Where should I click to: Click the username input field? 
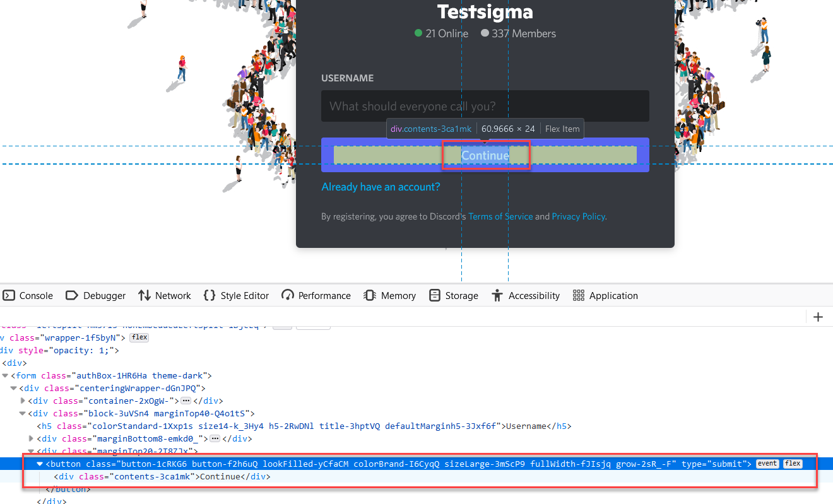point(485,106)
